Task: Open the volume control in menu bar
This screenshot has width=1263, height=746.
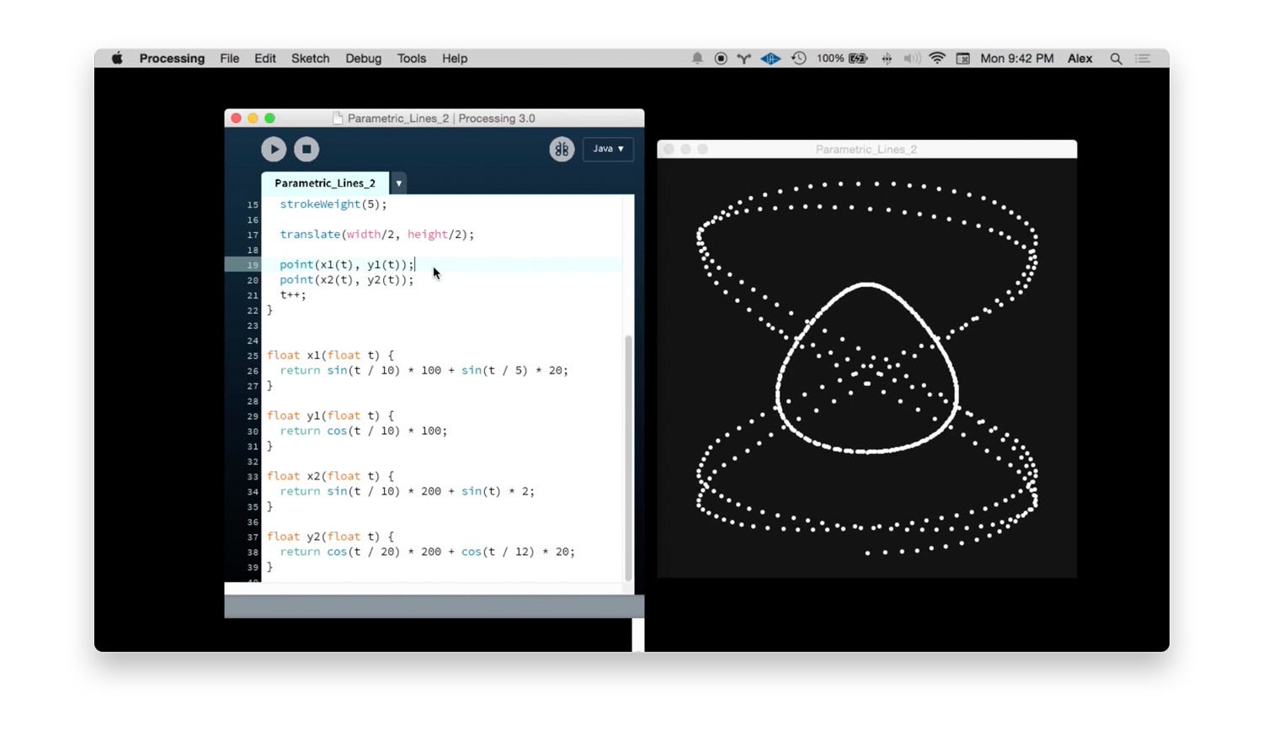Action: pos(911,58)
